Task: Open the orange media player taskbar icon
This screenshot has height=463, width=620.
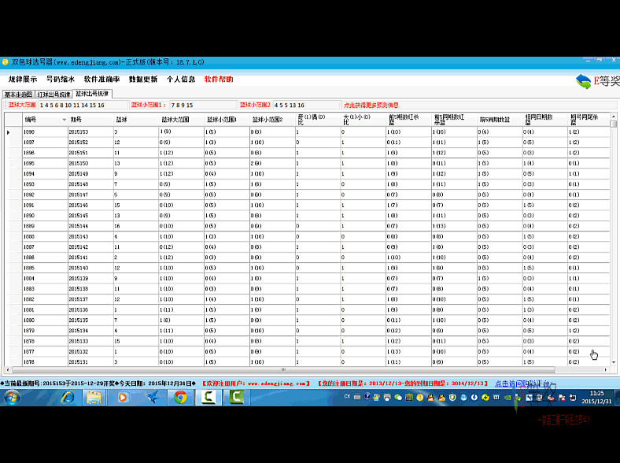Action: click(x=122, y=397)
